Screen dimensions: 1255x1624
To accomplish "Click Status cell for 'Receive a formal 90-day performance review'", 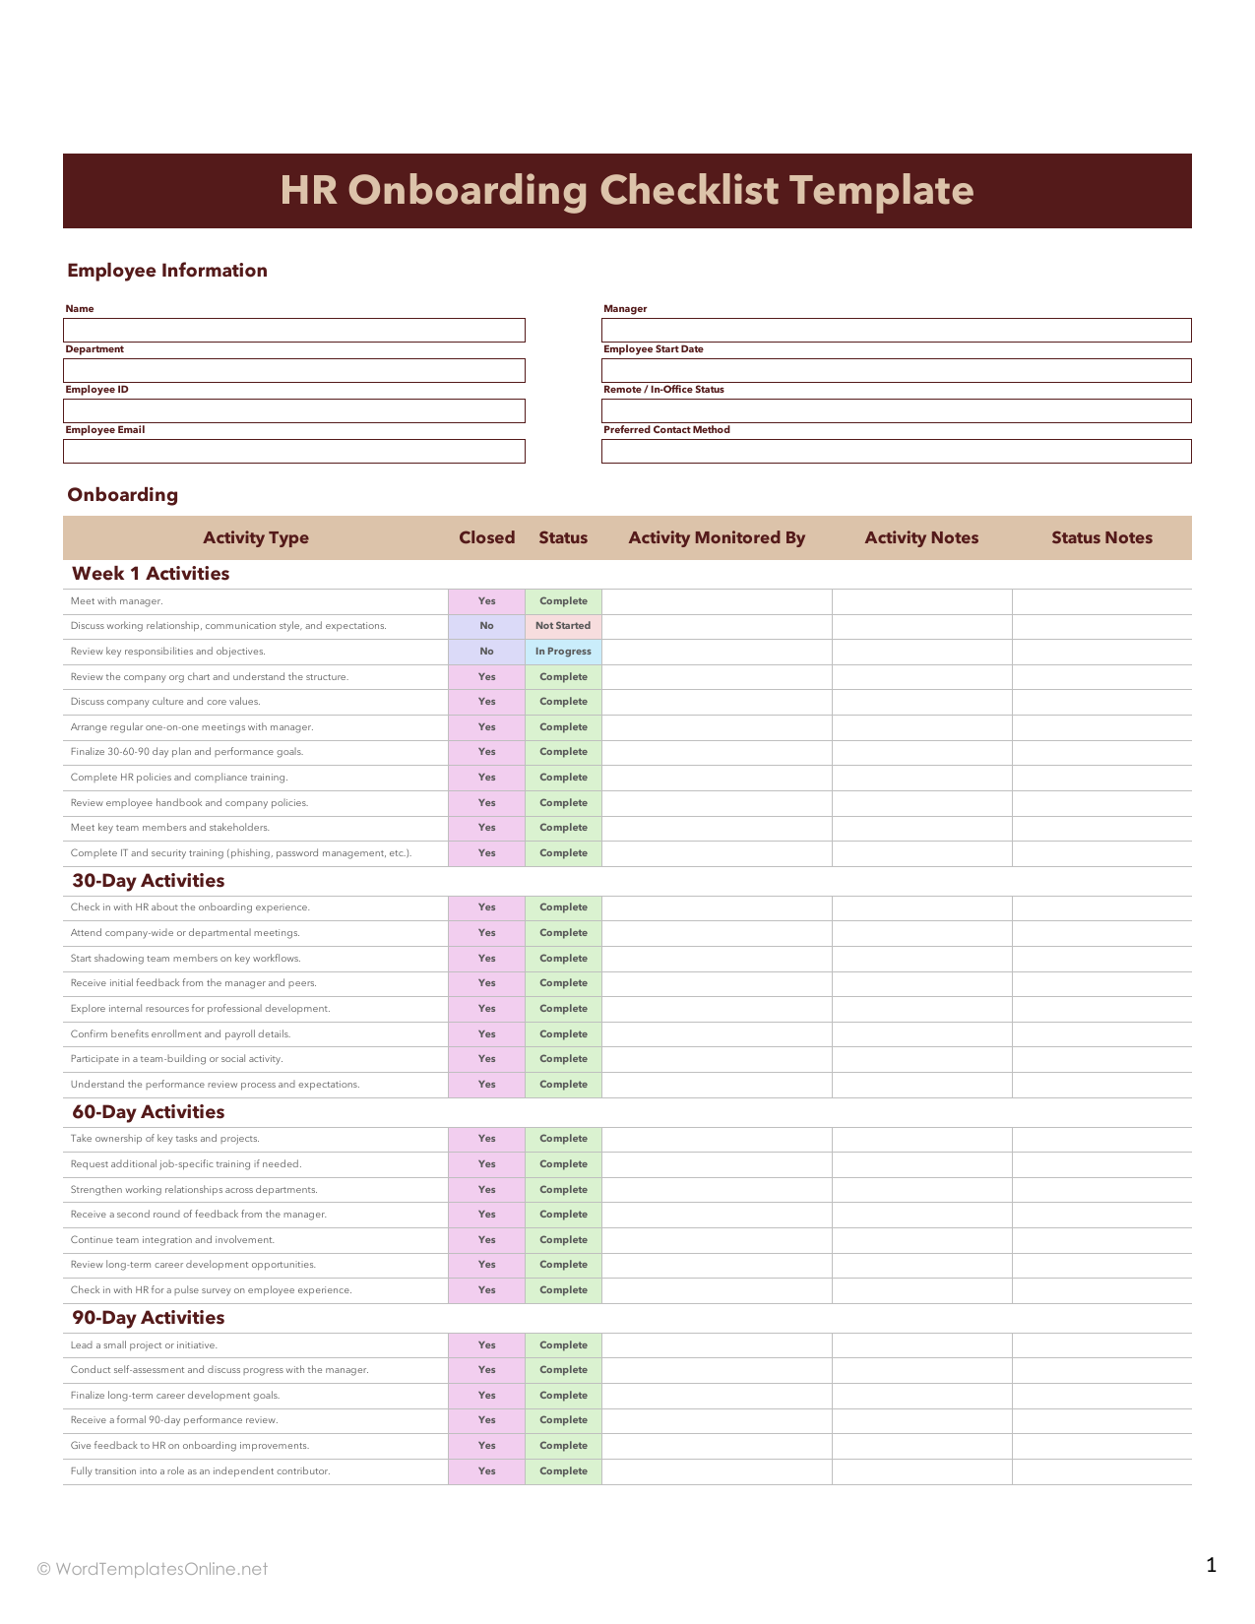I will point(563,1420).
